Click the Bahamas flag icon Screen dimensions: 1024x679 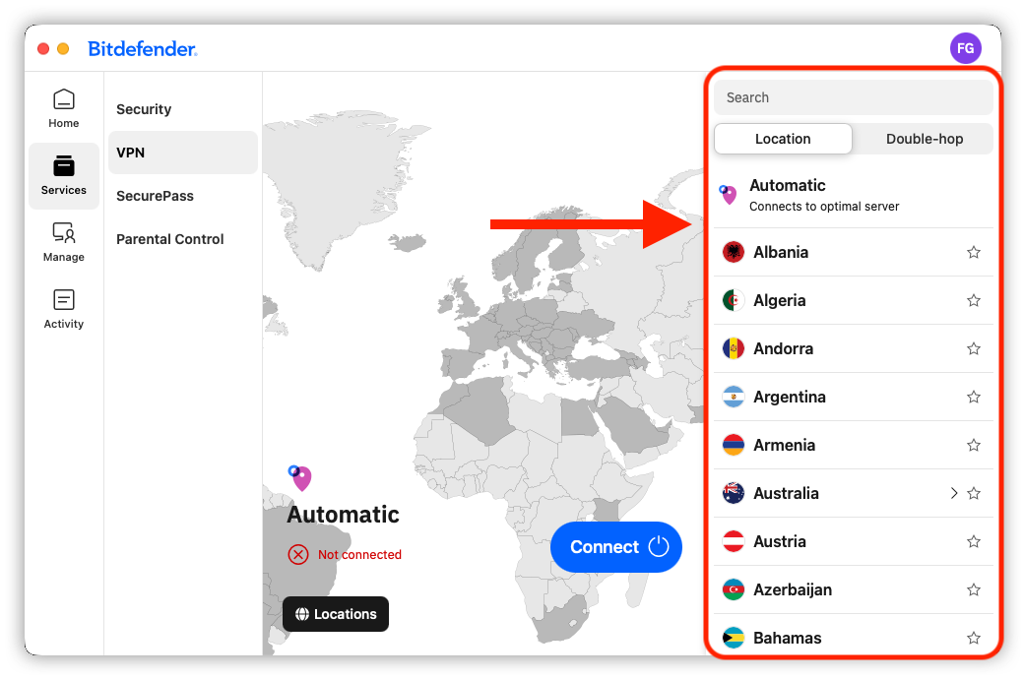coord(734,638)
